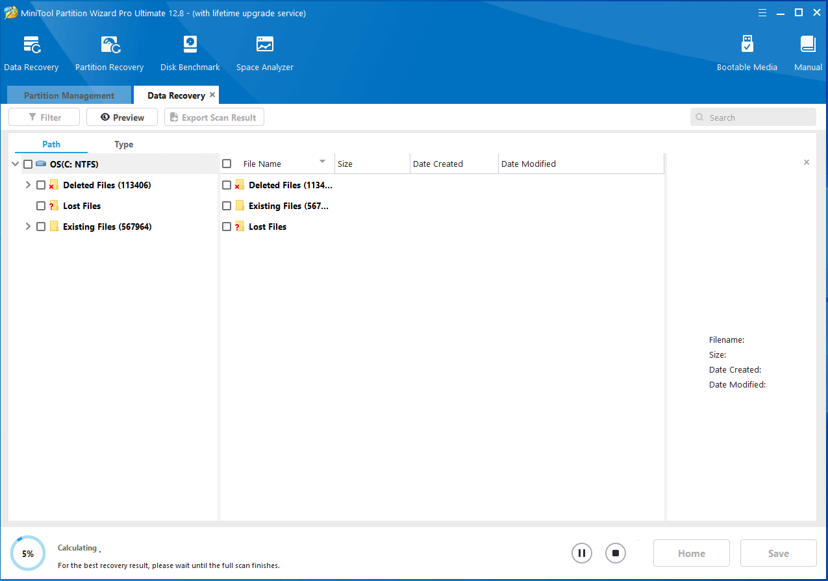Pause the scan
This screenshot has height=581, width=828.
(x=582, y=553)
